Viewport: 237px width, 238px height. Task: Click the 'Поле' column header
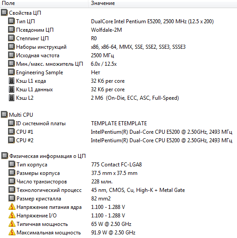[44, 3]
